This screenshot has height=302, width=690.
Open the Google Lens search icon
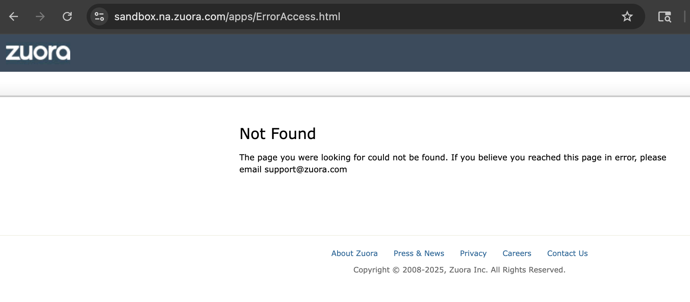[x=664, y=16]
